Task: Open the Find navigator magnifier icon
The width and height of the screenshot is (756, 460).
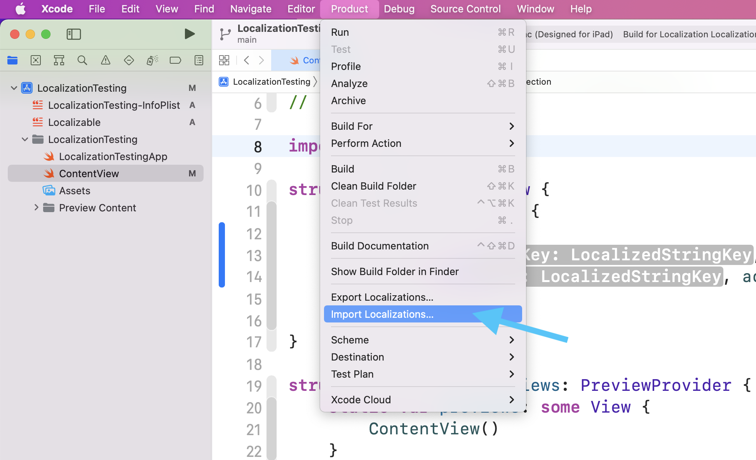Action: (82, 60)
